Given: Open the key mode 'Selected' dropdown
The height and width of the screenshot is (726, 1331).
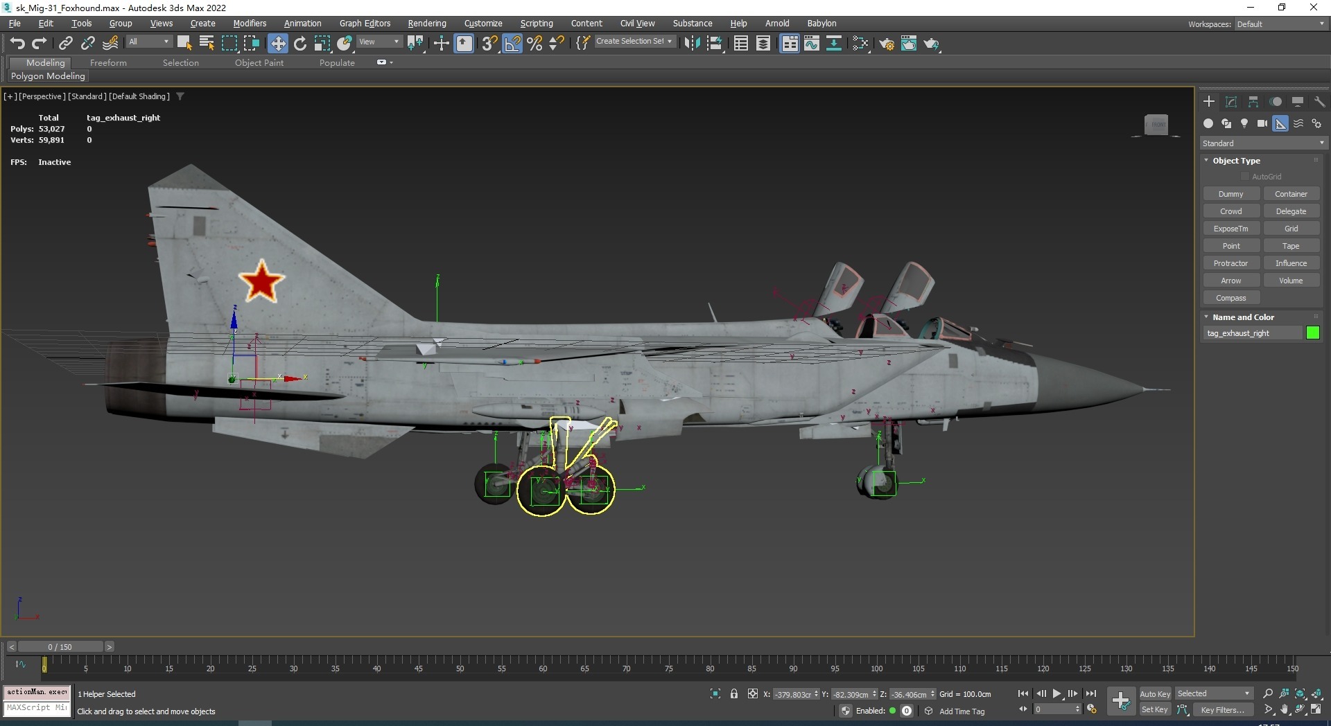Looking at the screenshot, I should pos(1214,693).
